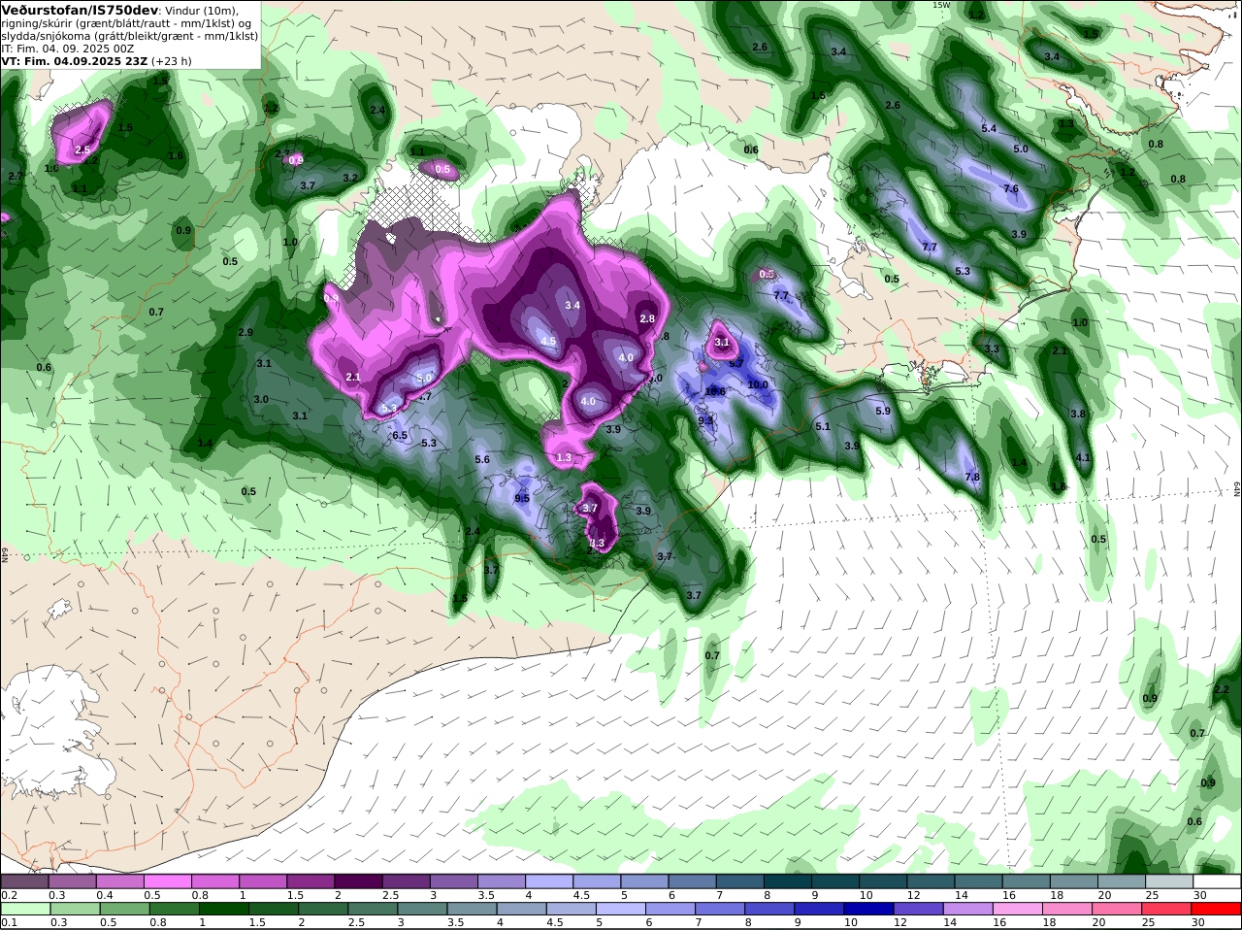Click the '2.8' snow value on the map
The height and width of the screenshot is (930, 1242).
click(x=647, y=318)
